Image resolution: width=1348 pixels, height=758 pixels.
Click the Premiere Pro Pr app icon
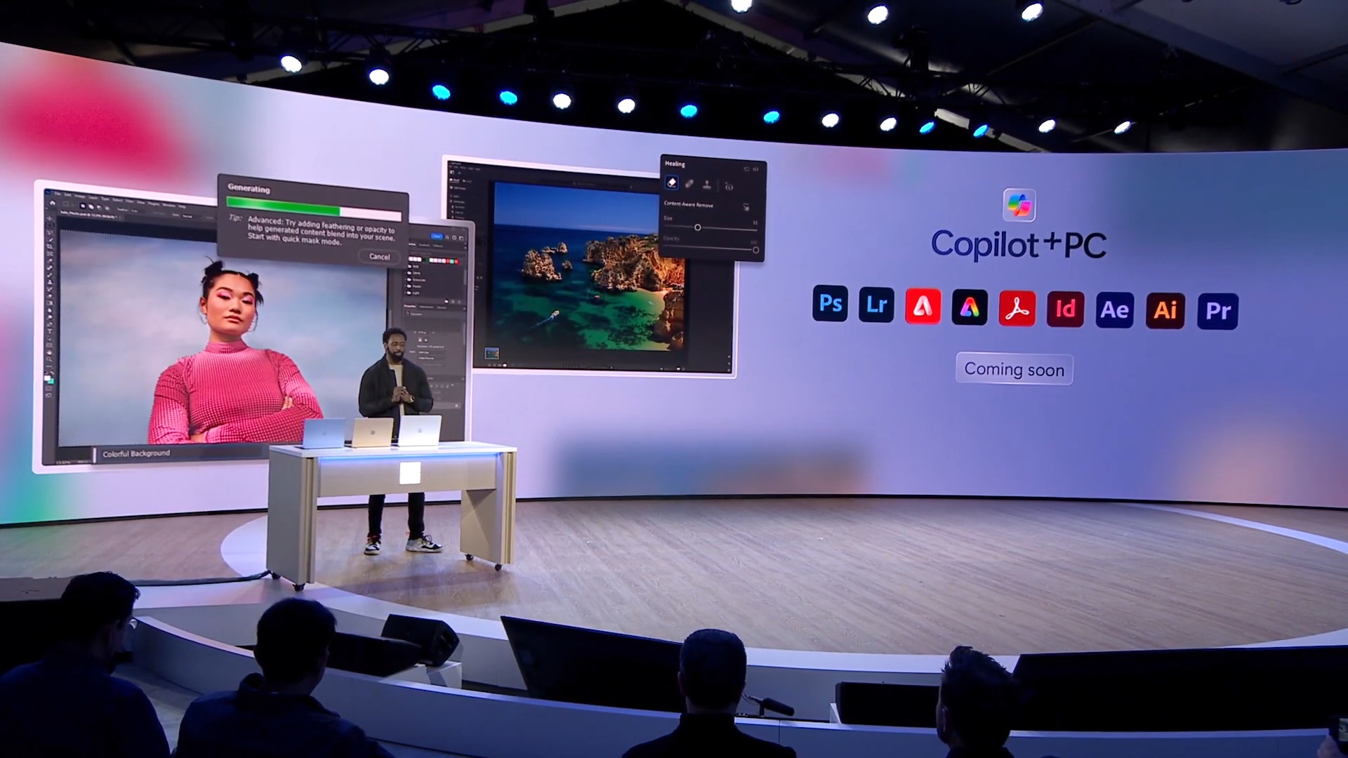1218,311
